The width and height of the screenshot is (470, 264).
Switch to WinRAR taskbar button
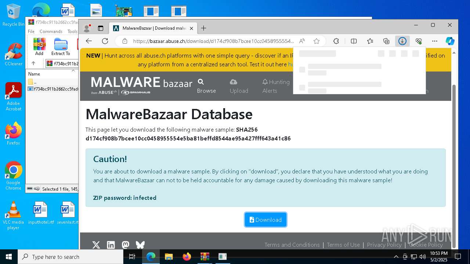205,257
